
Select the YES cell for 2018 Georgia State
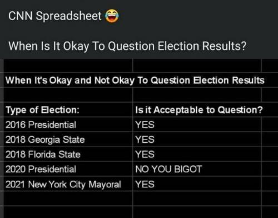tap(197, 139)
